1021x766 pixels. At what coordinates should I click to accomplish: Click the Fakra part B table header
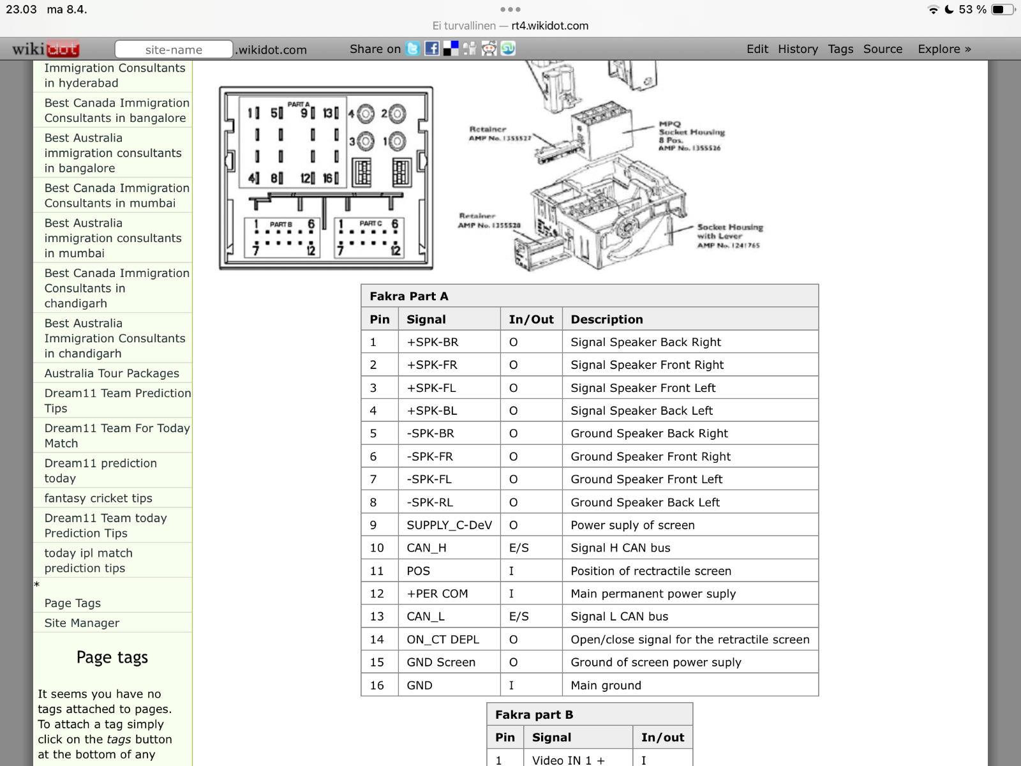pyautogui.click(x=590, y=714)
